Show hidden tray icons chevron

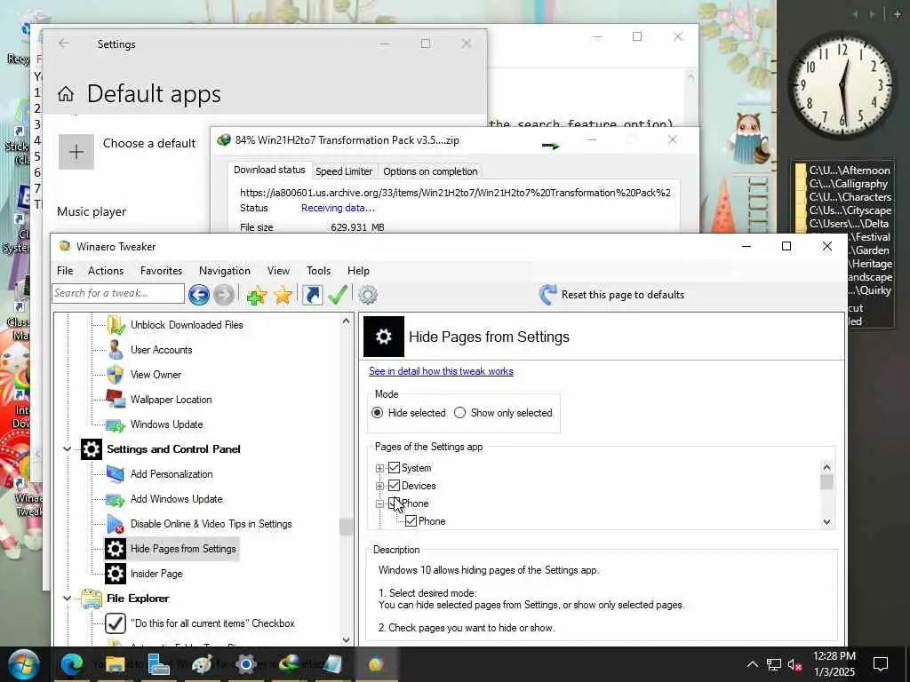click(752, 664)
